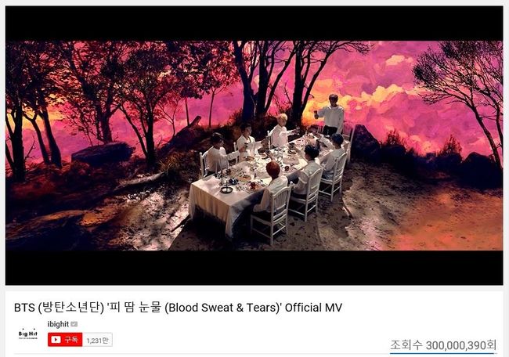Click the blue underline beneath the view count
This screenshot has height=357, width=509.
[443, 353]
